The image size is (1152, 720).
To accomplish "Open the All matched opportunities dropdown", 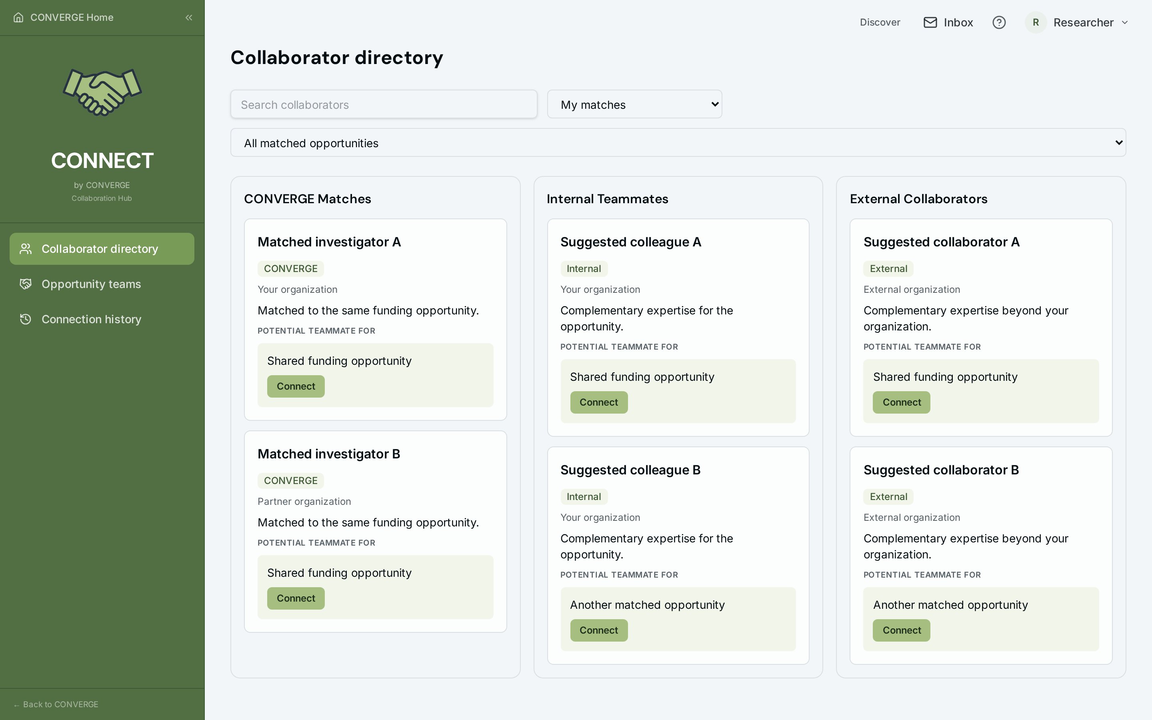I will pyautogui.click(x=678, y=143).
